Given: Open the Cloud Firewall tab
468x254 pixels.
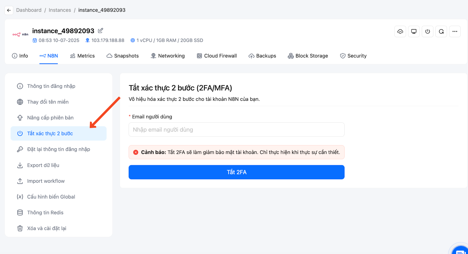Looking at the screenshot, I should click(x=217, y=56).
